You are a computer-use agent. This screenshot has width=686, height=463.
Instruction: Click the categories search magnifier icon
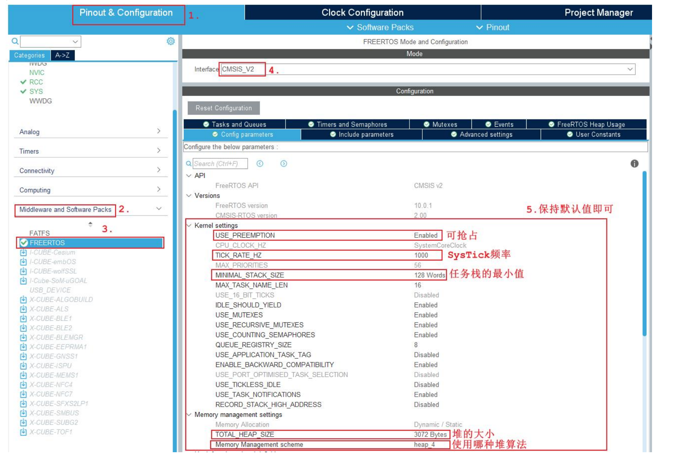(x=15, y=41)
